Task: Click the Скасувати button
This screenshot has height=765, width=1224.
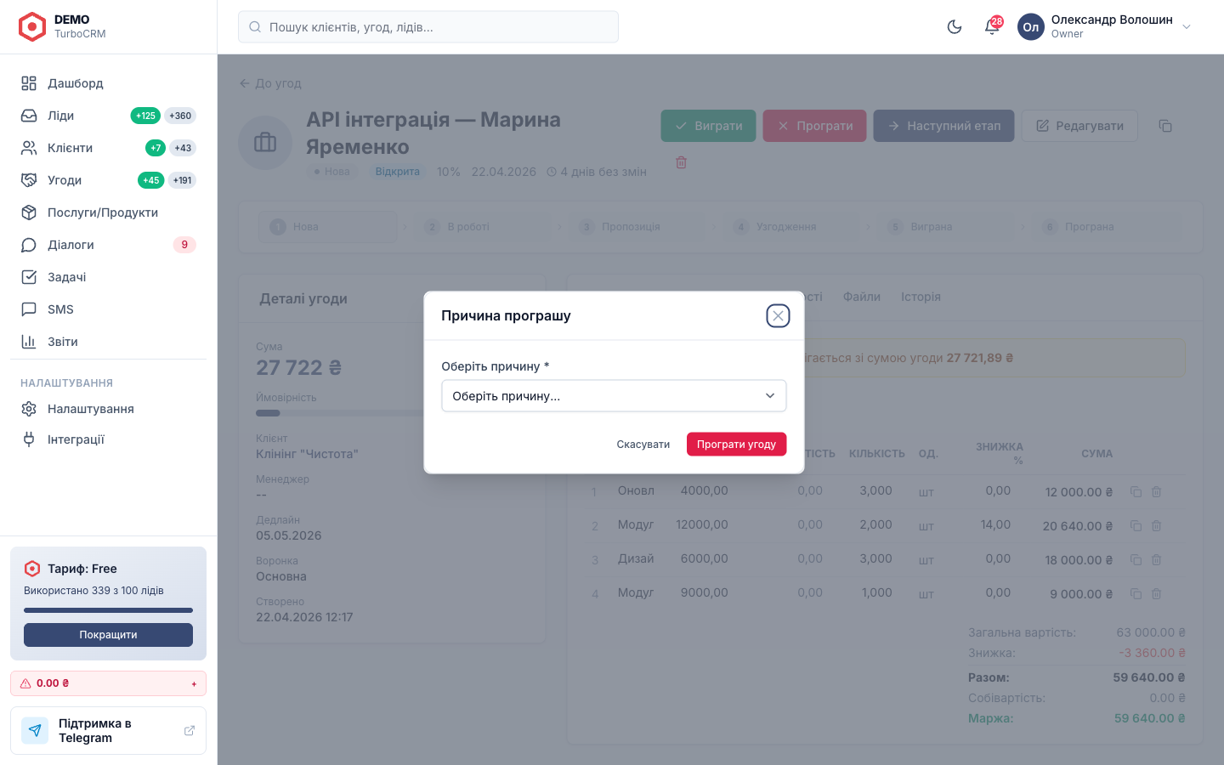Action: [x=643, y=445]
